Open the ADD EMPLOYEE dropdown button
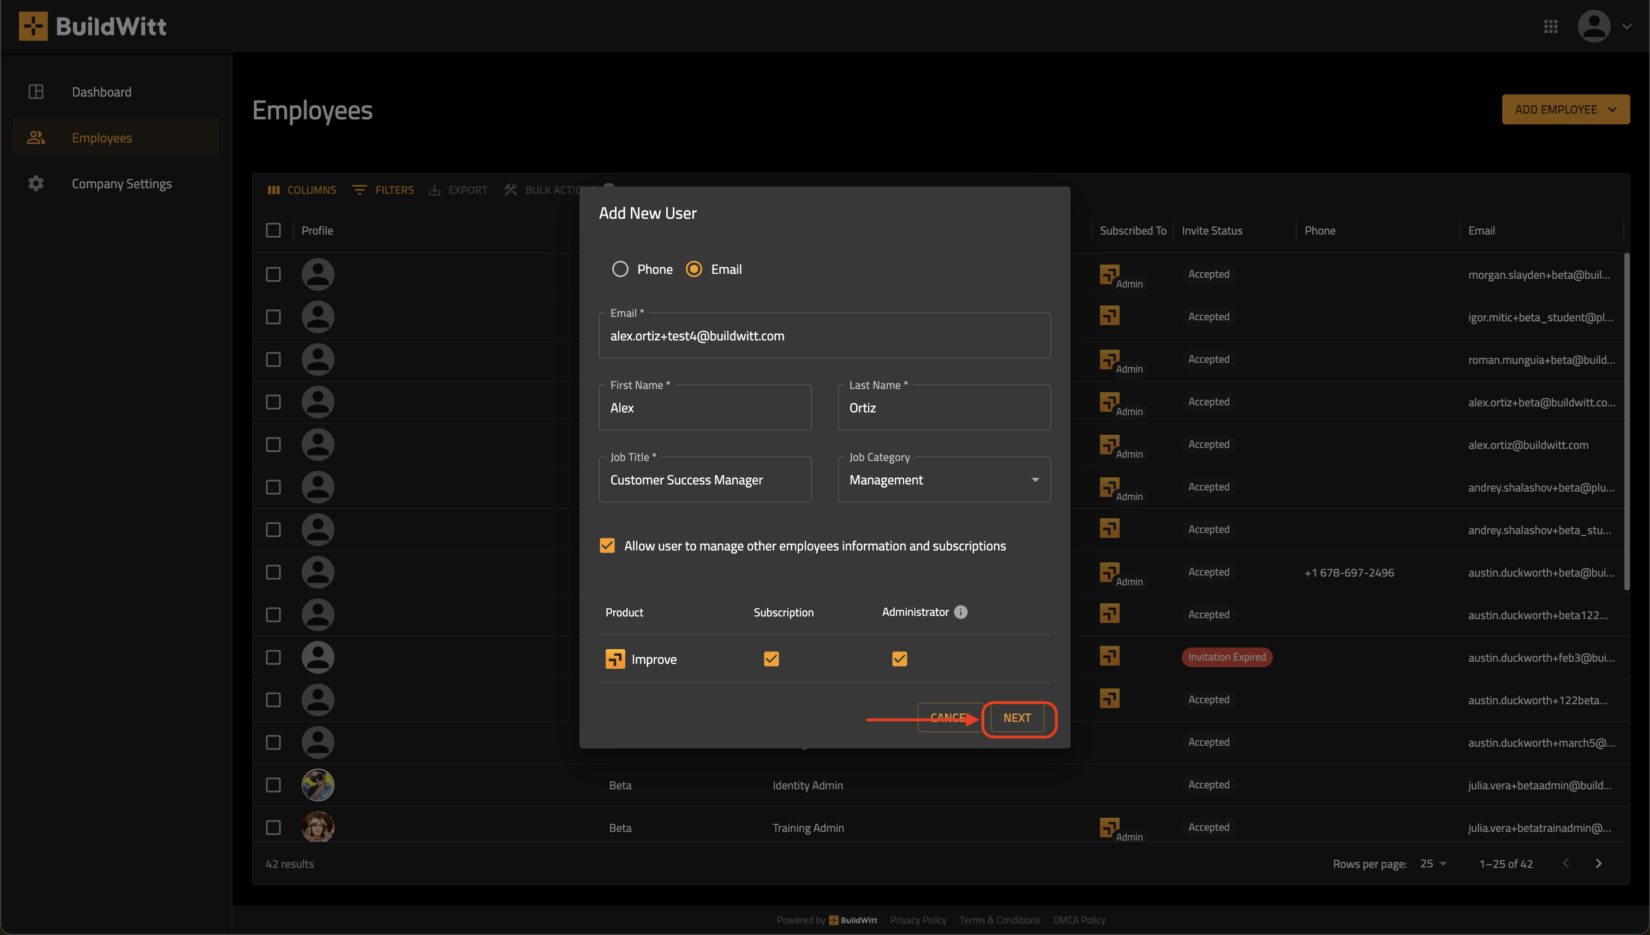 (x=1565, y=109)
